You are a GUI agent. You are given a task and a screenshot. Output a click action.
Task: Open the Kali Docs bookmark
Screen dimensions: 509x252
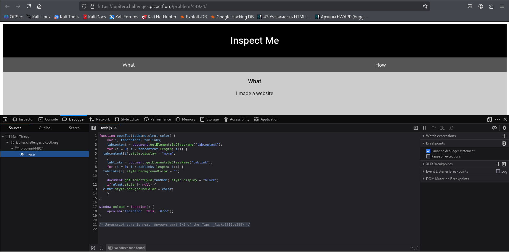94,17
